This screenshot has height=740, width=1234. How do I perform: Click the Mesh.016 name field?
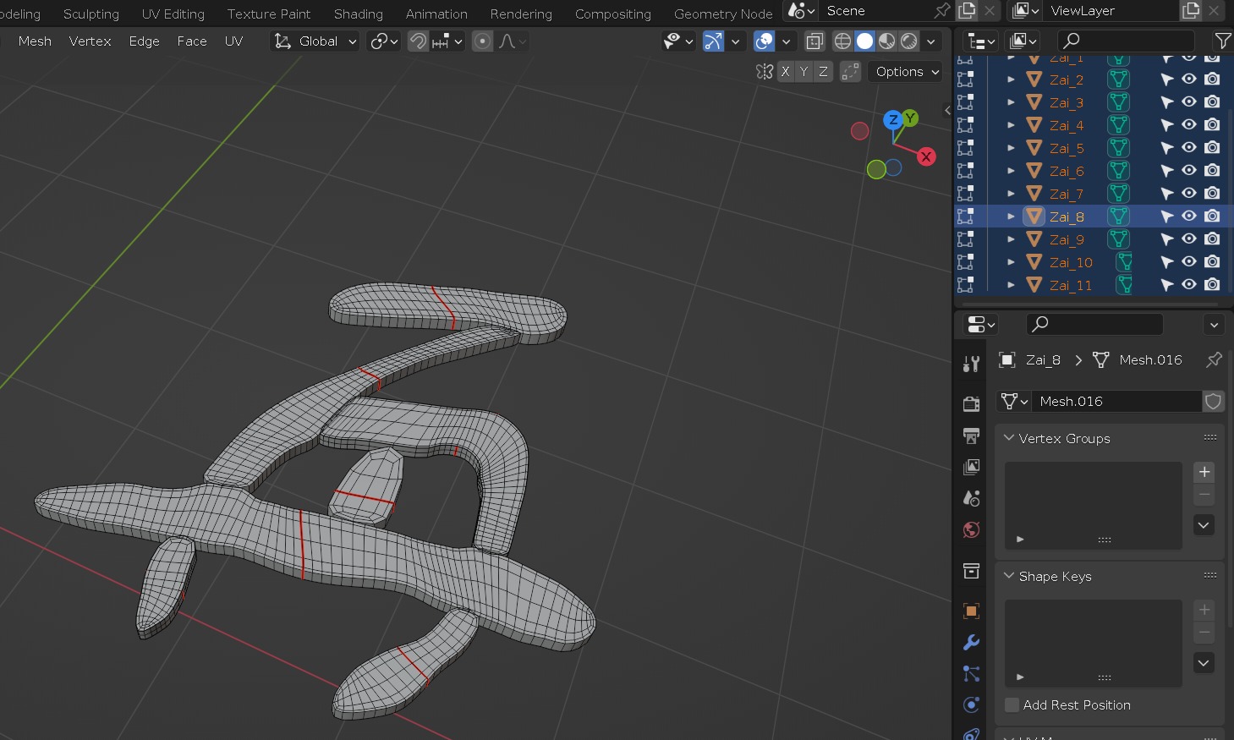(1118, 401)
